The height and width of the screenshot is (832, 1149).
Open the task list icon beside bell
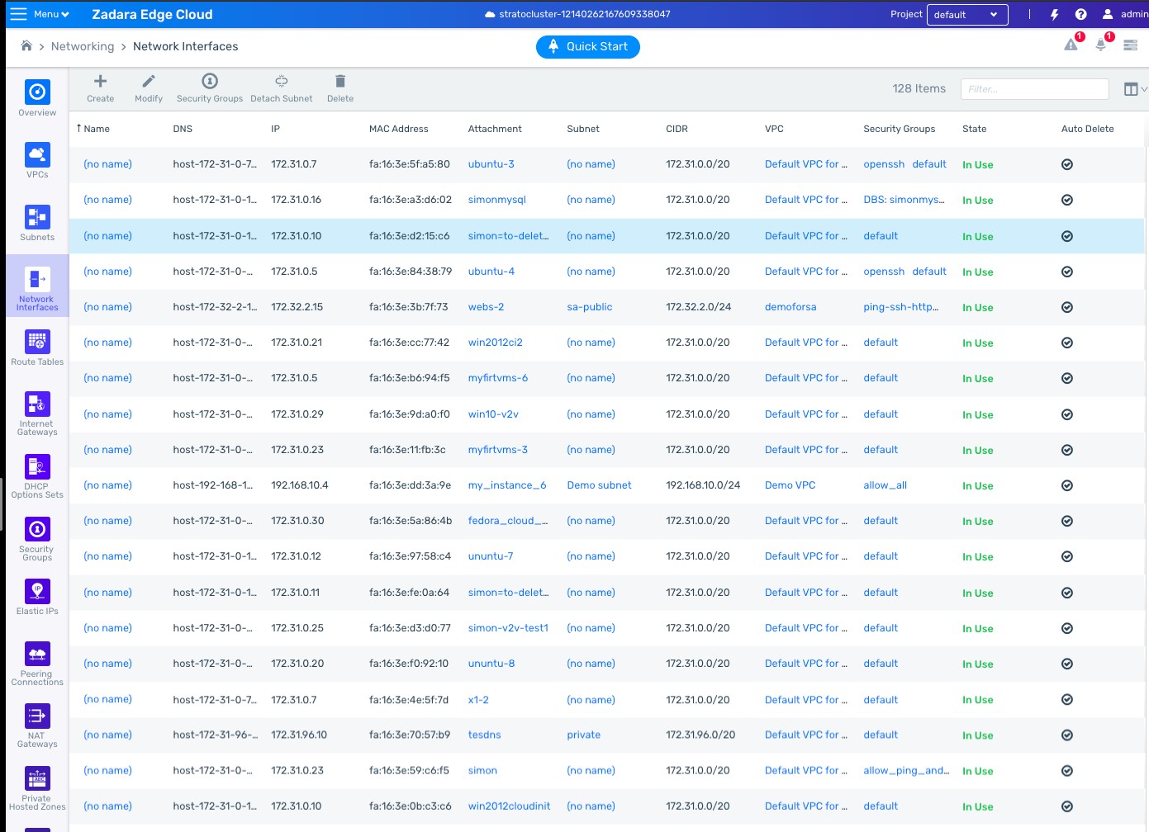coord(1130,45)
